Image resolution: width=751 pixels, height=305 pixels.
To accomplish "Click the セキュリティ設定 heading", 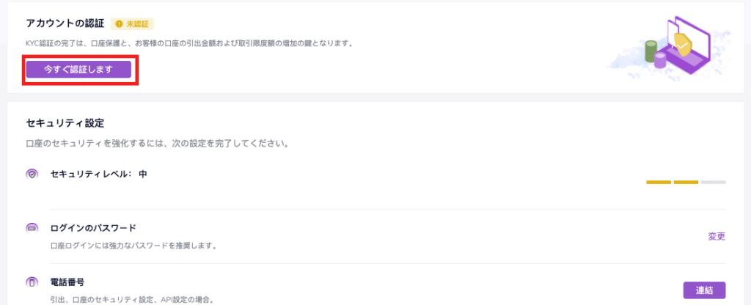I will pyautogui.click(x=65, y=123).
